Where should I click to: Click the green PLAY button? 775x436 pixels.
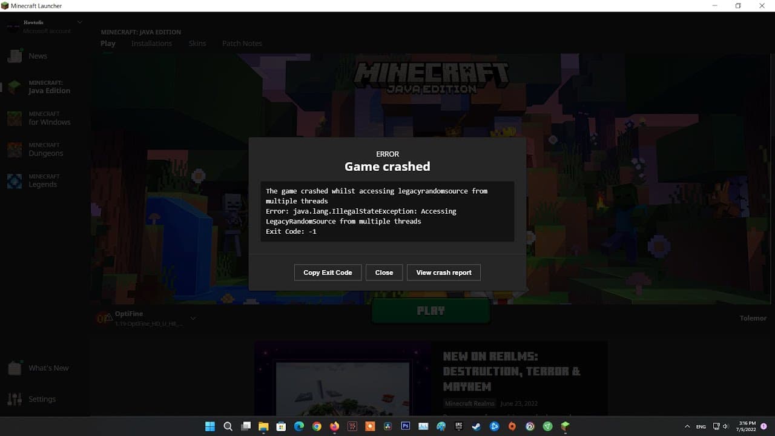coord(430,311)
